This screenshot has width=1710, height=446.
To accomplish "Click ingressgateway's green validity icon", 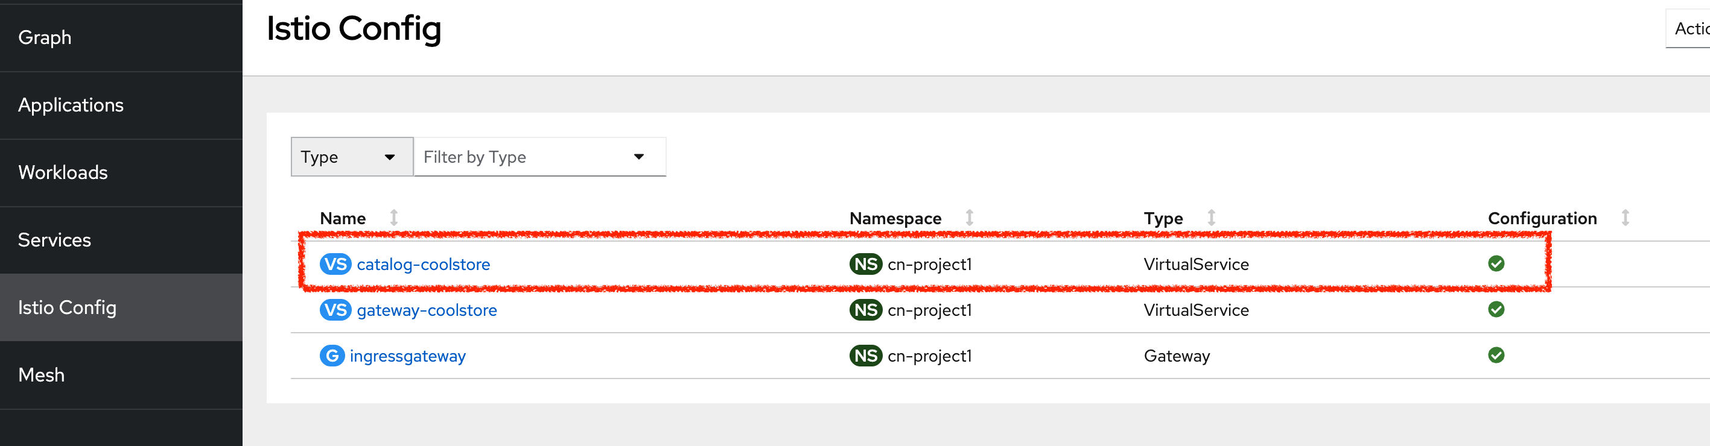I will [x=1497, y=356].
